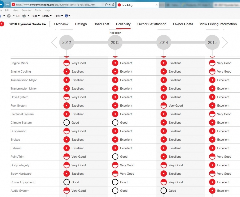The image size is (240, 197).
Task: Click 2015 Body Hardware rating icon
Action: [212, 174]
